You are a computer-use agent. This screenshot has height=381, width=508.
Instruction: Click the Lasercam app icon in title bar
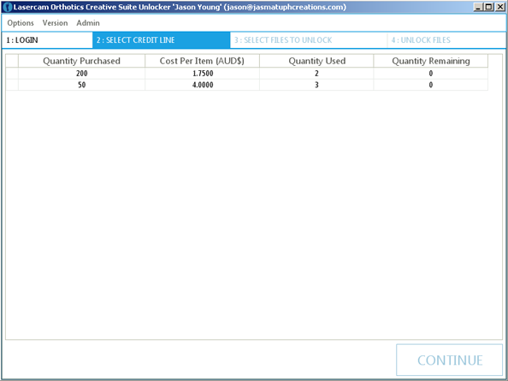(x=7, y=7)
